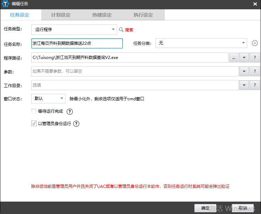261x214 pixels.
Task: Switch to the 计划设定 tab
Action: 61,15
